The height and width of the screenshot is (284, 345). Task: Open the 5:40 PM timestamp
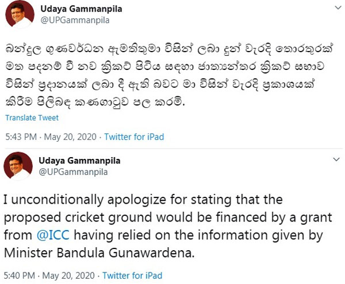tap(22, 275)
